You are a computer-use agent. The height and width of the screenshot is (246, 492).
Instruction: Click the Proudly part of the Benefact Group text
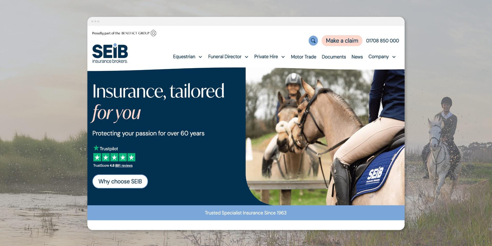click(121, 33)
